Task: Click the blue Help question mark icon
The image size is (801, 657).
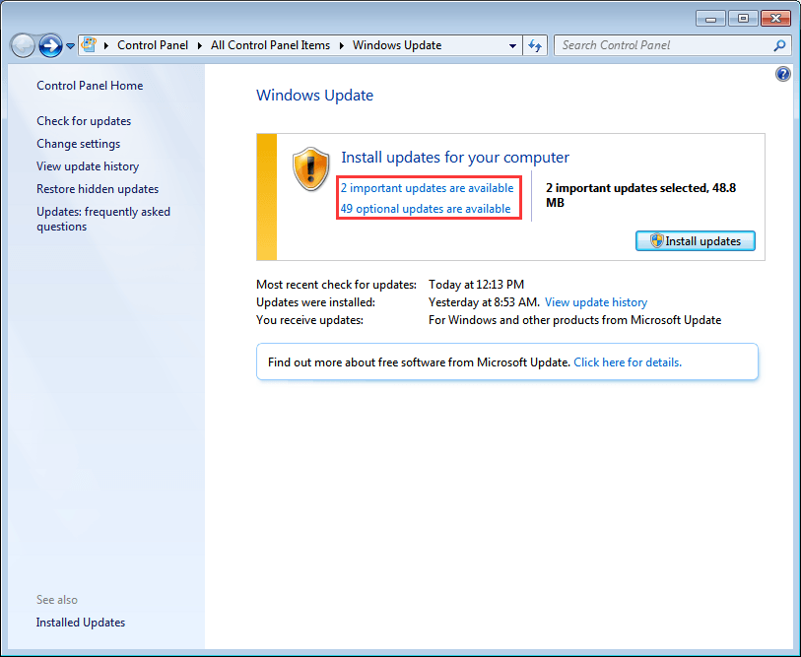Action: (783, 74)
